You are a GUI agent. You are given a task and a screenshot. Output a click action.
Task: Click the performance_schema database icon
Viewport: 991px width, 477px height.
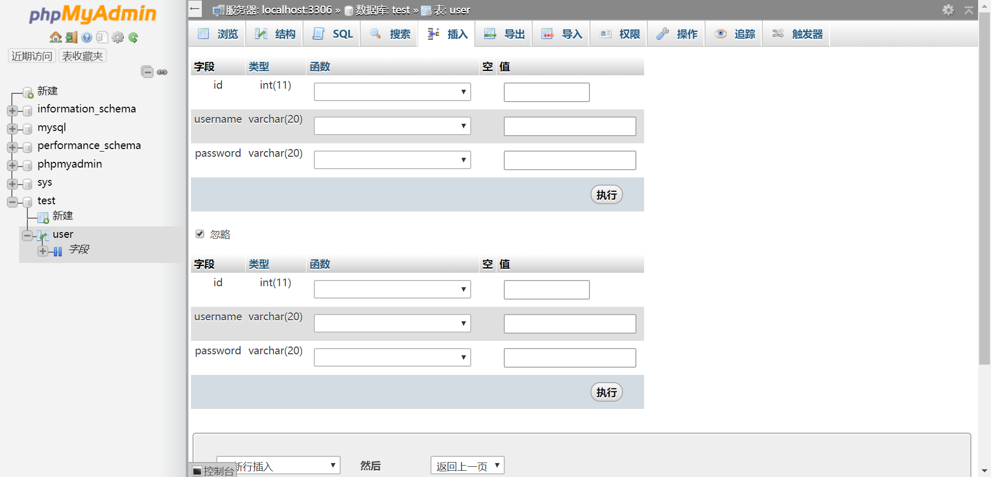(28, 147)
